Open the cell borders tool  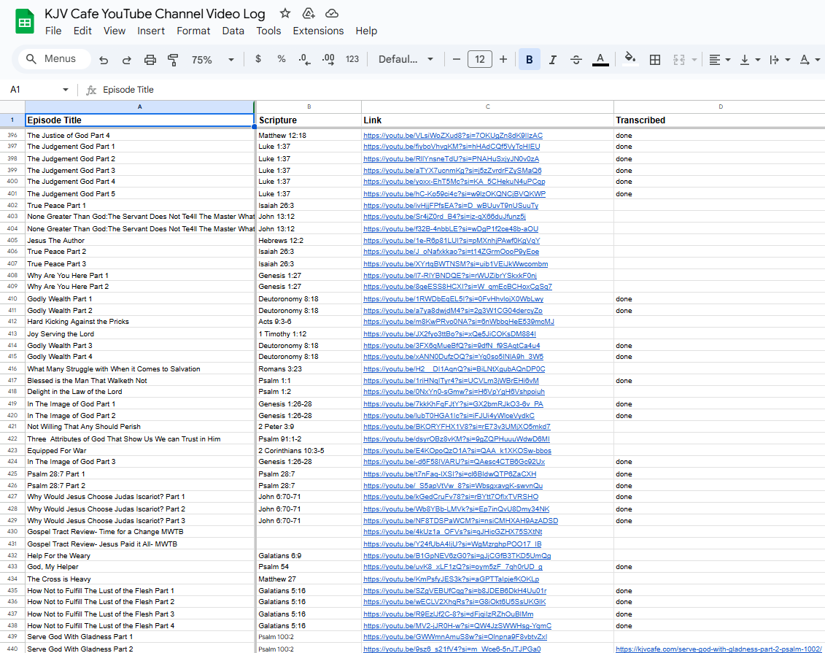tap(655, 59)
